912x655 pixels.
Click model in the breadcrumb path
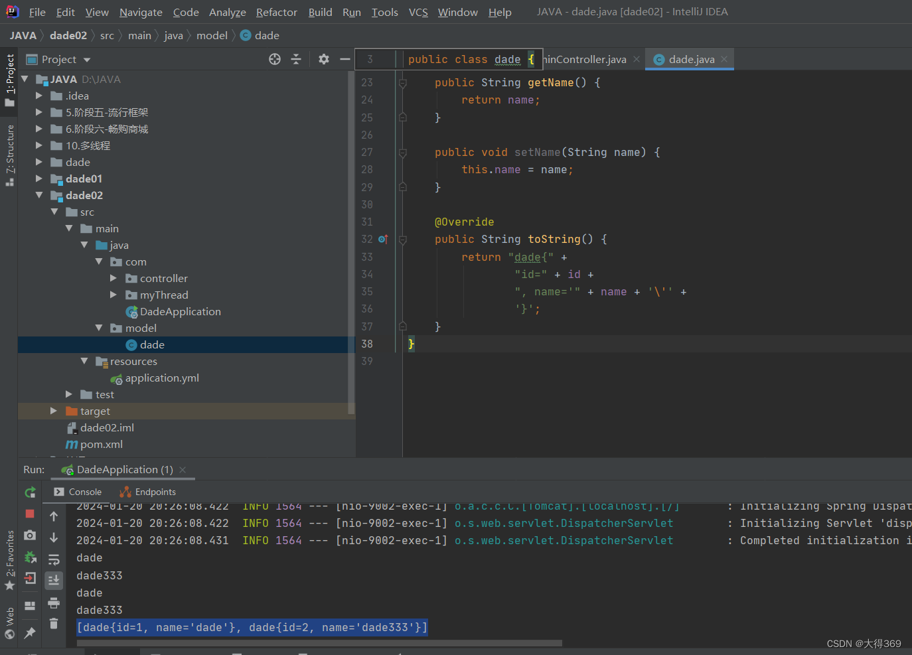click(x=212, y=35)
